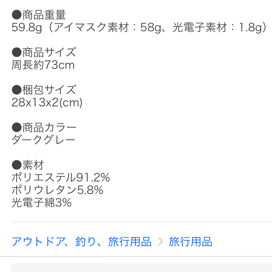Image resolution: width=272 pixels, height=272 pixels.
Task: Select the 商品カラー heading text
Action: 49,127
